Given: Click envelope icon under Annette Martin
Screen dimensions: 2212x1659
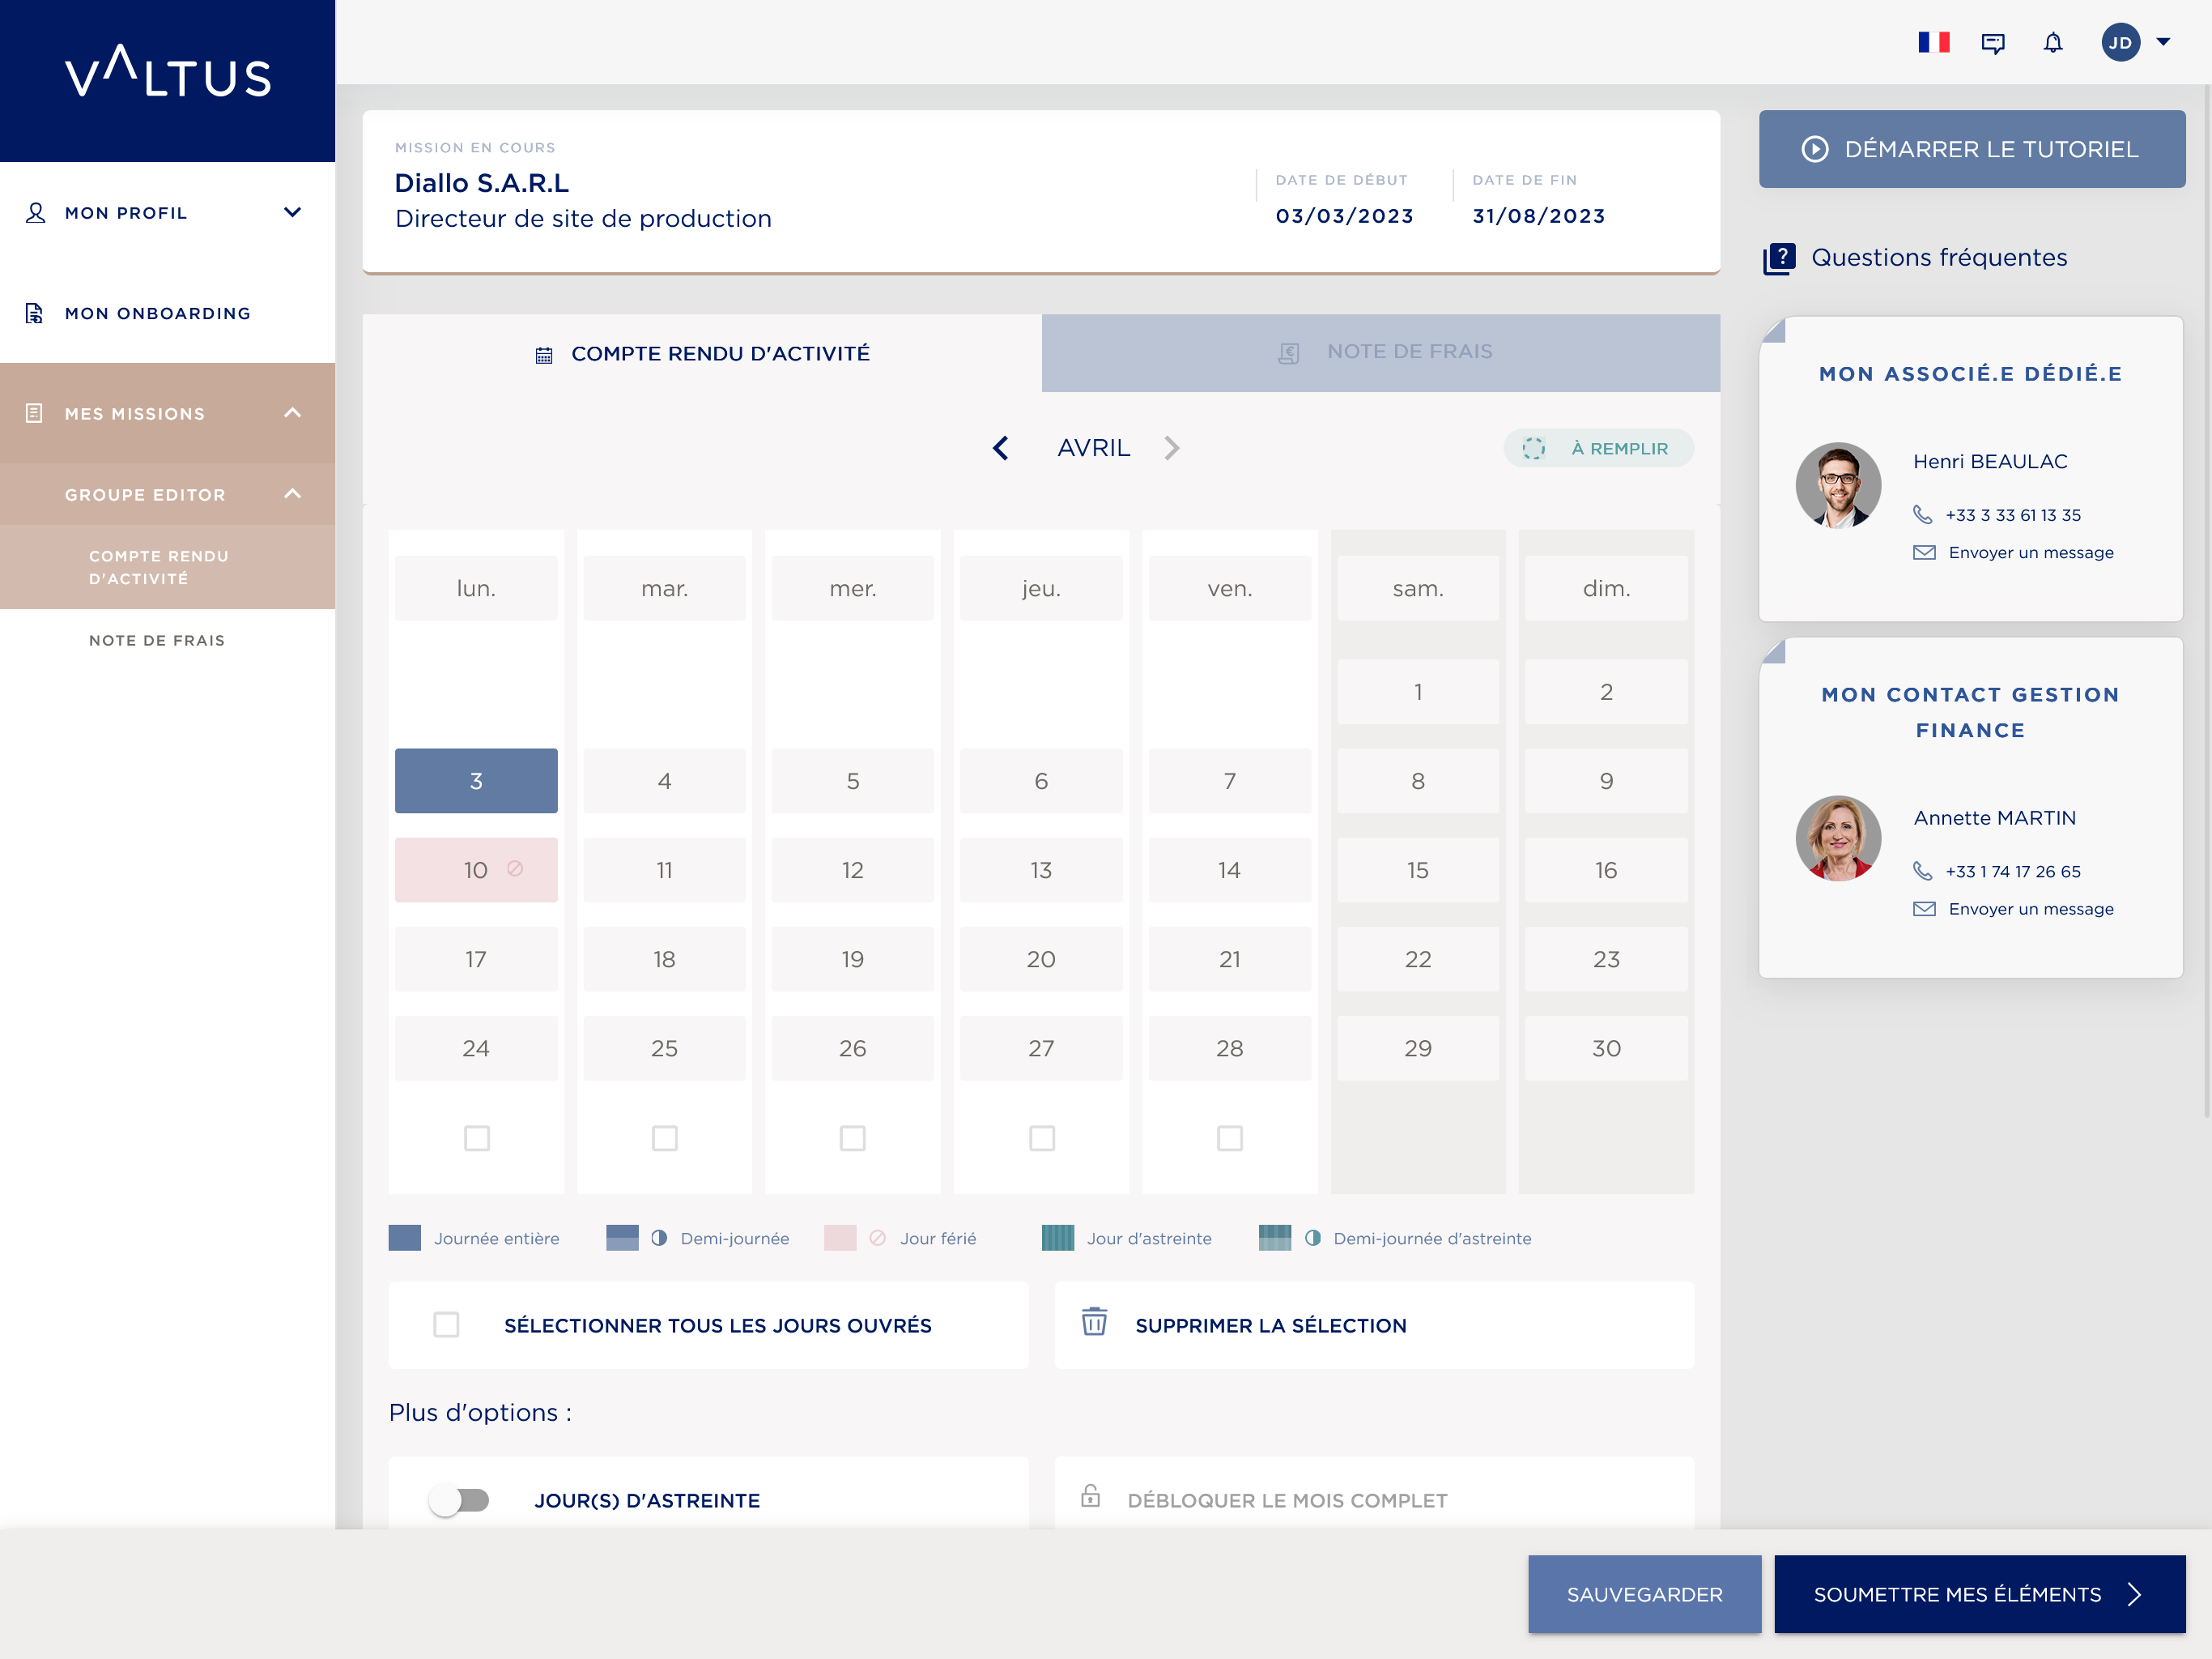Looking at the screenshot, I should tap(1924, 909).
